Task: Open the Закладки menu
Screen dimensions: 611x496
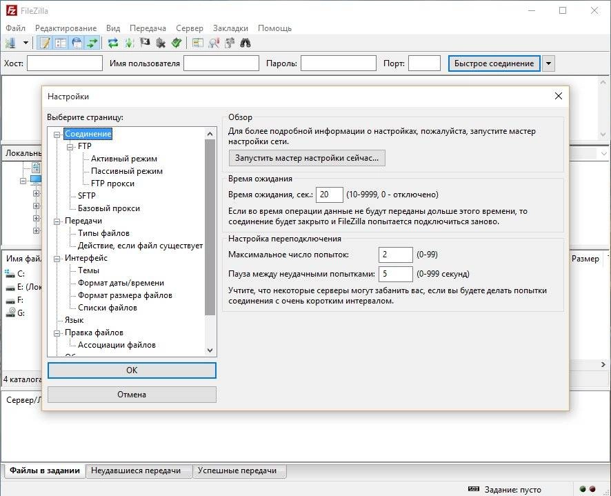Action: 230,28
